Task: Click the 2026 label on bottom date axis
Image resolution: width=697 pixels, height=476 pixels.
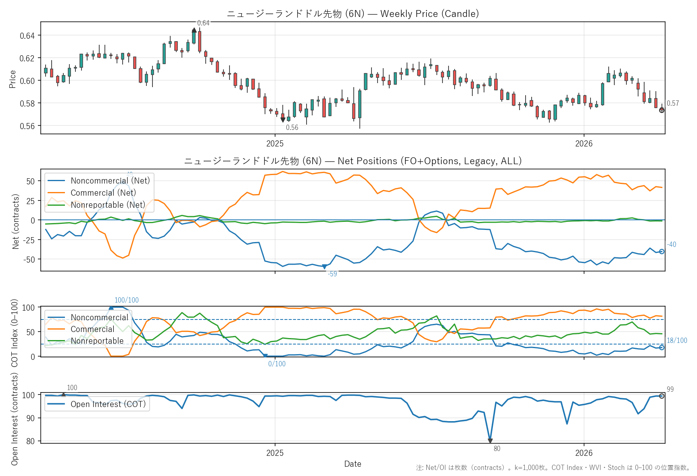Action: tap(584, 453)
